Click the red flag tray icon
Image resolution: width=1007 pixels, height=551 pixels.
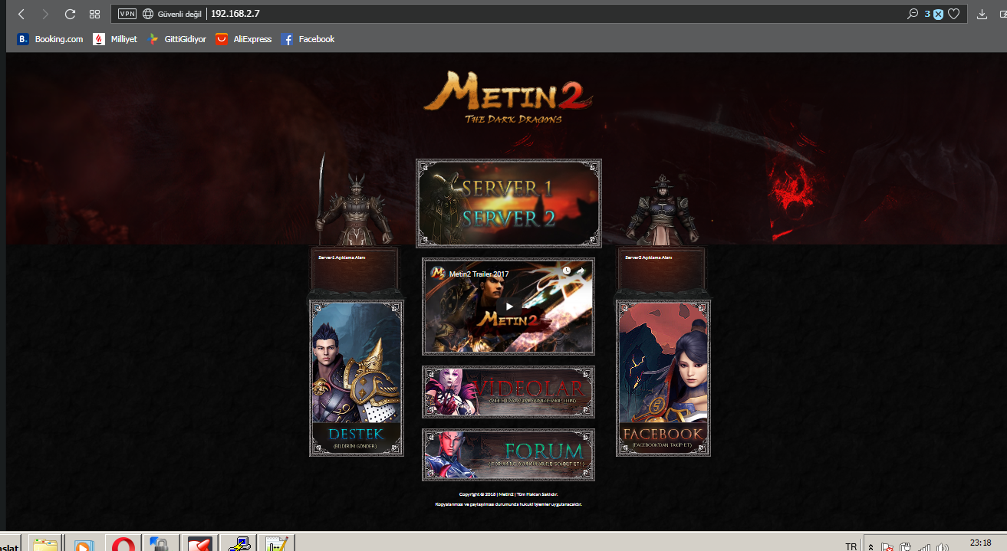pyautogui.click(x=887, y=547)
